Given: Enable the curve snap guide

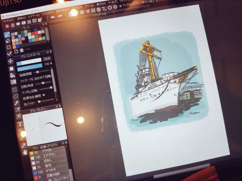Looking at the screenshot, I should (x=104, y=9).
